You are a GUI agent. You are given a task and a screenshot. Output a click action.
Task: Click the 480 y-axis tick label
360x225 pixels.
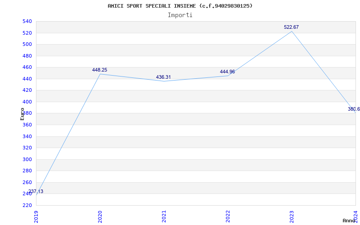click(x=27, y=56)
